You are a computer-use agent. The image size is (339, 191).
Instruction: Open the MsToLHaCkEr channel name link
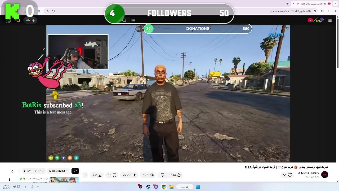(x=310, y=173)
